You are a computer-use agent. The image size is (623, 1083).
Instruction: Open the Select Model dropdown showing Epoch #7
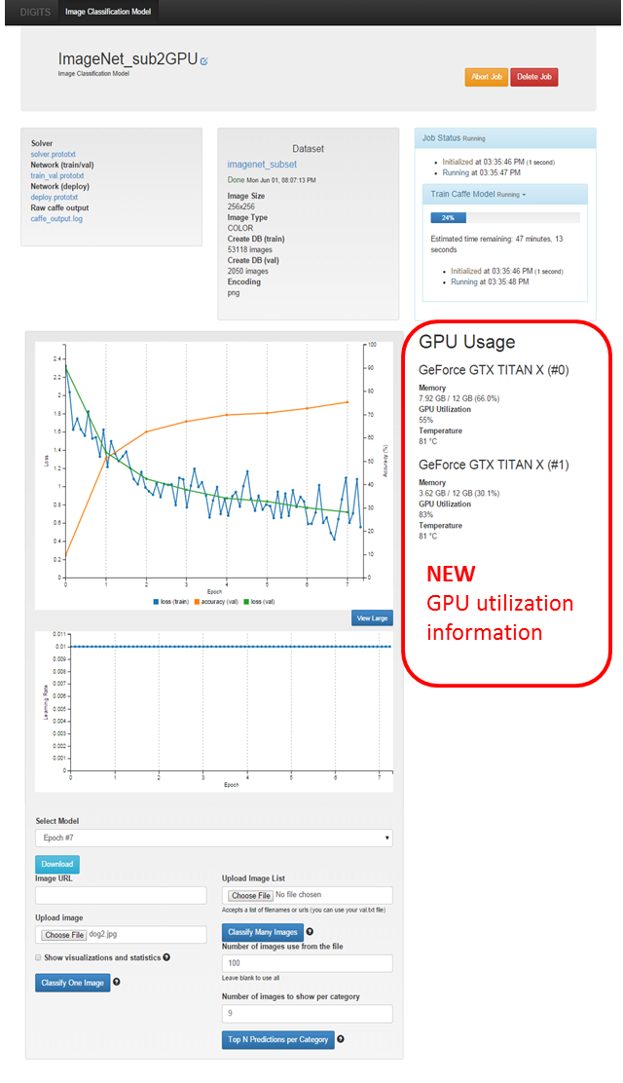pyautogui.click(x=214, y=838)
